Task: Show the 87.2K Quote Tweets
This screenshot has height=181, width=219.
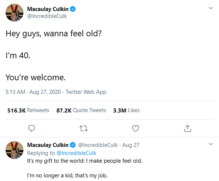Action: coord(81,110)
